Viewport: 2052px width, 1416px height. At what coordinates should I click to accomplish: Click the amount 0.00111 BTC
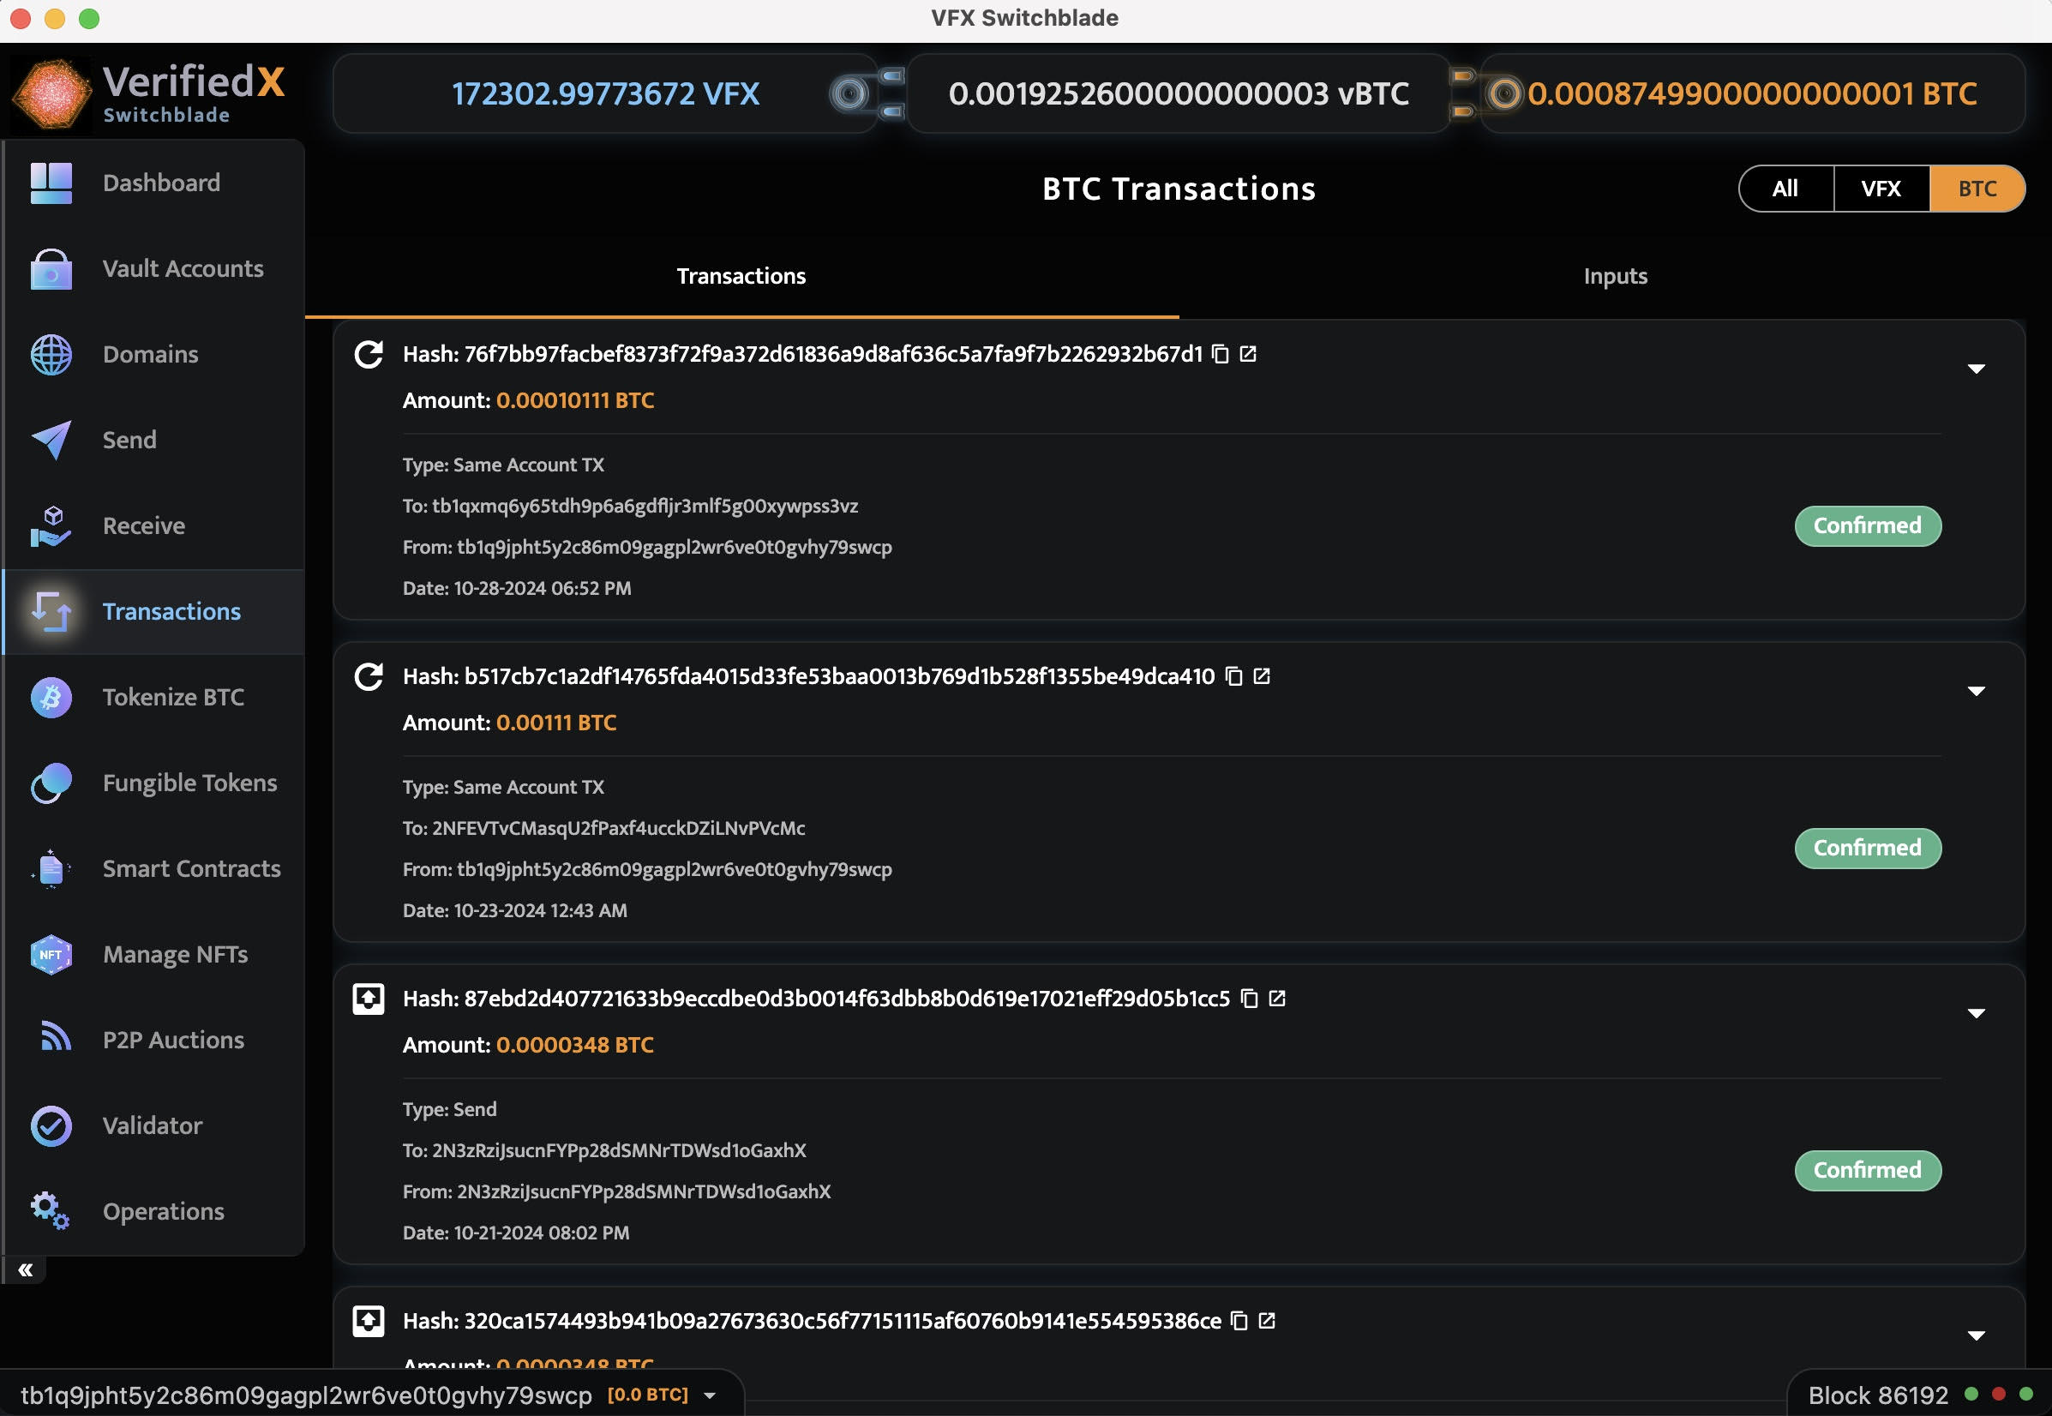click(556, 723)
